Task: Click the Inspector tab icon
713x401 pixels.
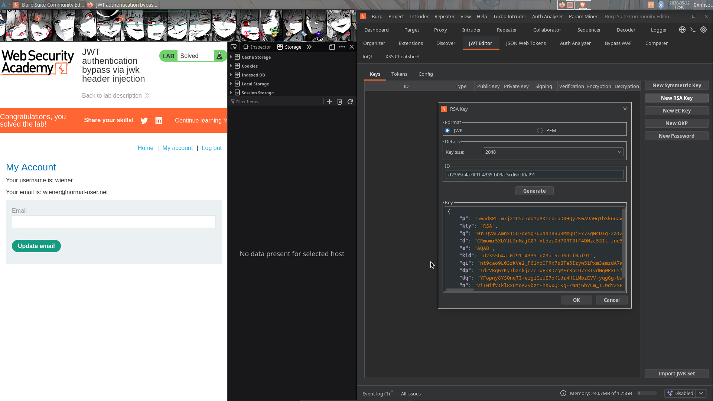Action: click(246, 47)
